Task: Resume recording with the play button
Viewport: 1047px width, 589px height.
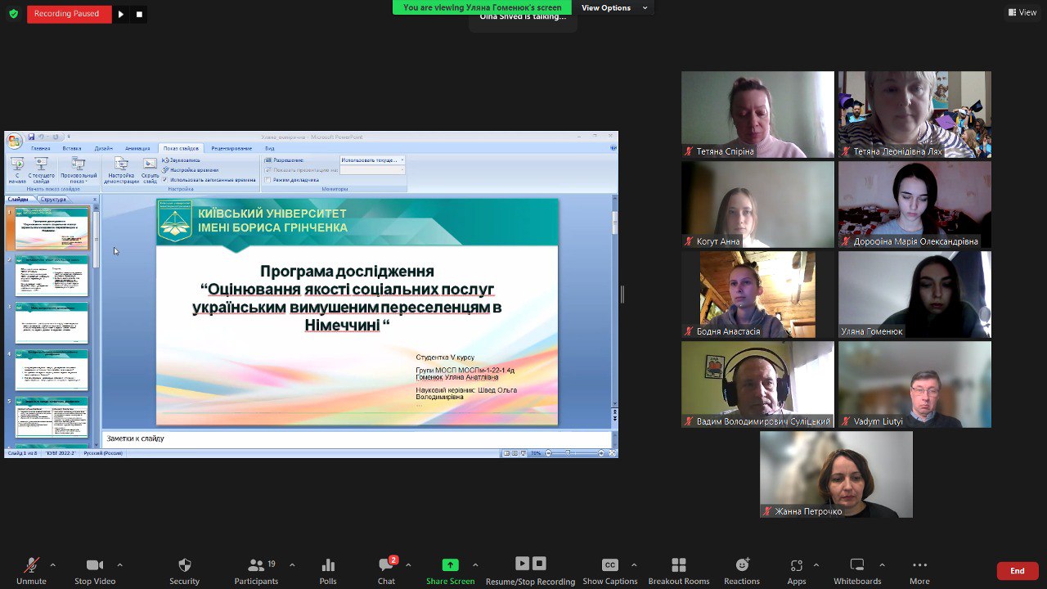Action: [121, 14]
